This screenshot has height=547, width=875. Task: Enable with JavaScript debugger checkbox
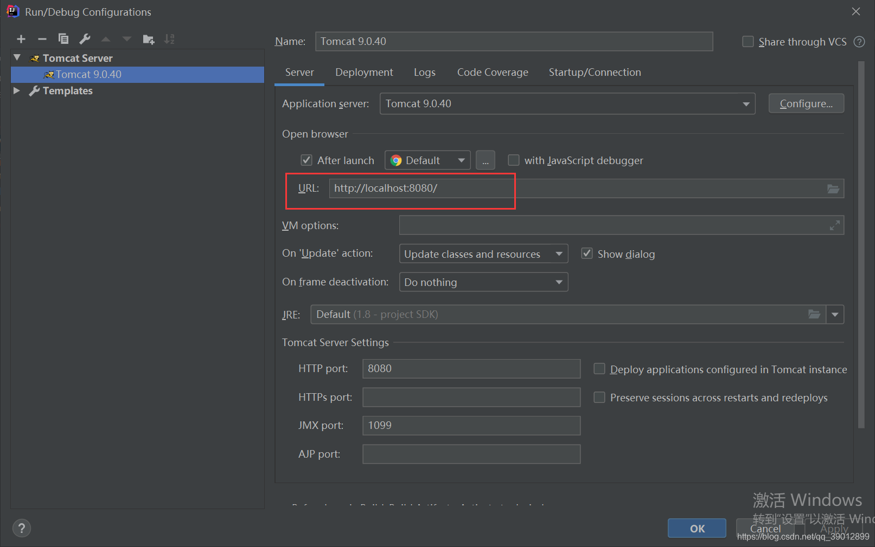pos(513,160)
